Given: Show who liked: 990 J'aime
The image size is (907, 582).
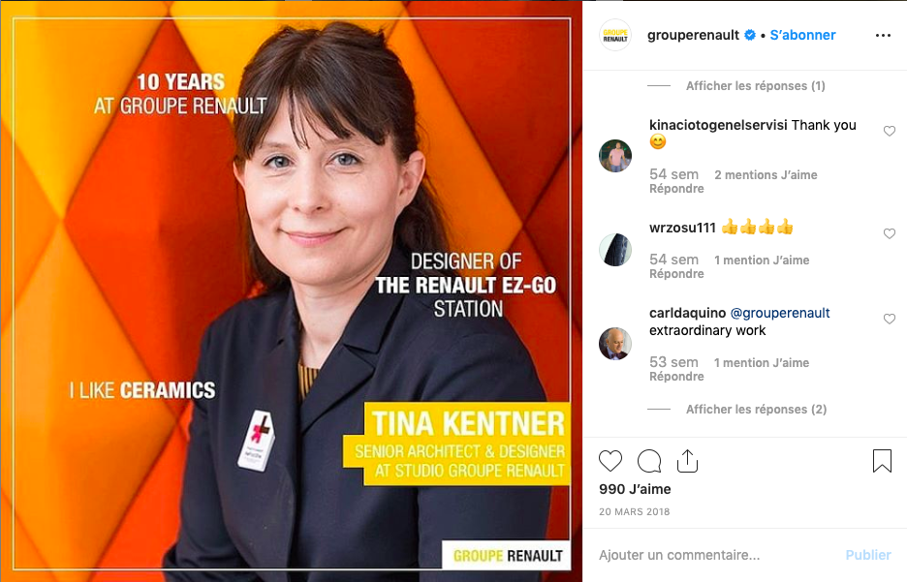Looking at the screenshot, I should (x=635, y=489).
